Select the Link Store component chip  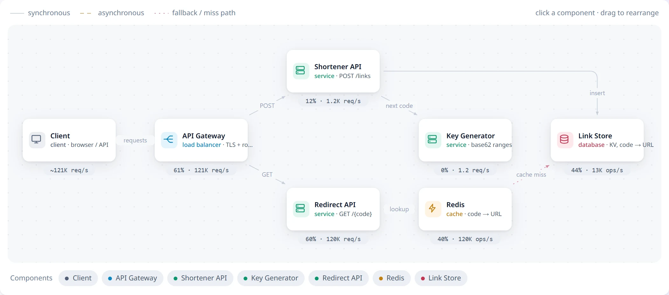(441, 278)
